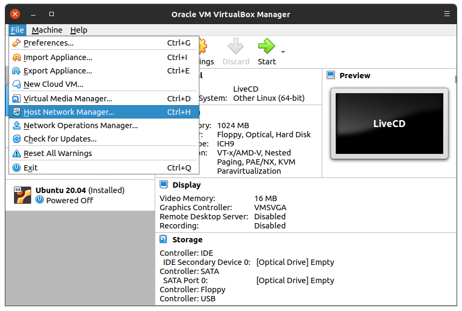Click the green Start arrow icon

[x=266, y=47]
